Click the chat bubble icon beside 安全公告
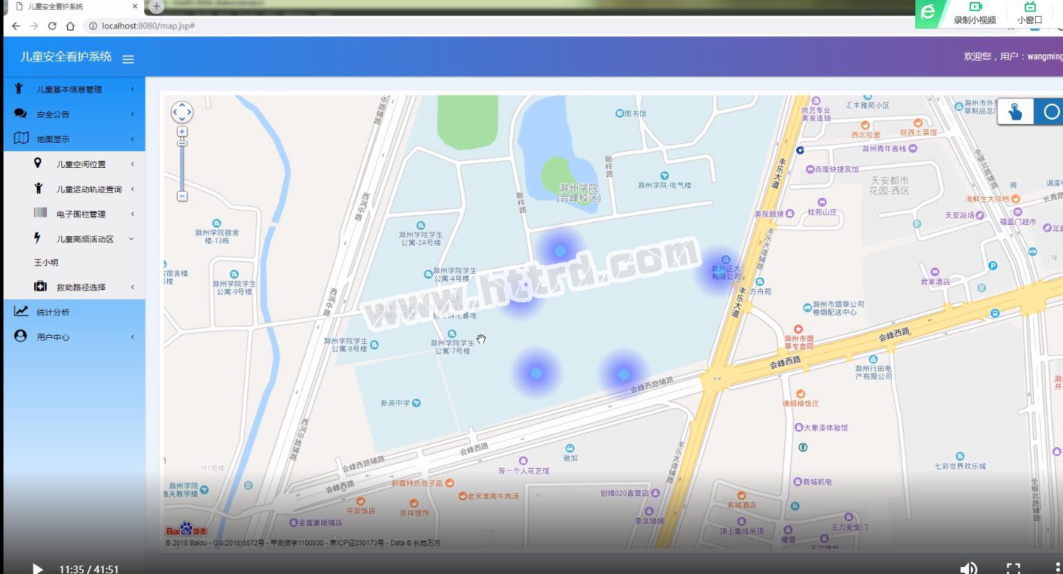Image resolution: width=1063 pixels, height=574 pixels. click(x=20, y=114)
